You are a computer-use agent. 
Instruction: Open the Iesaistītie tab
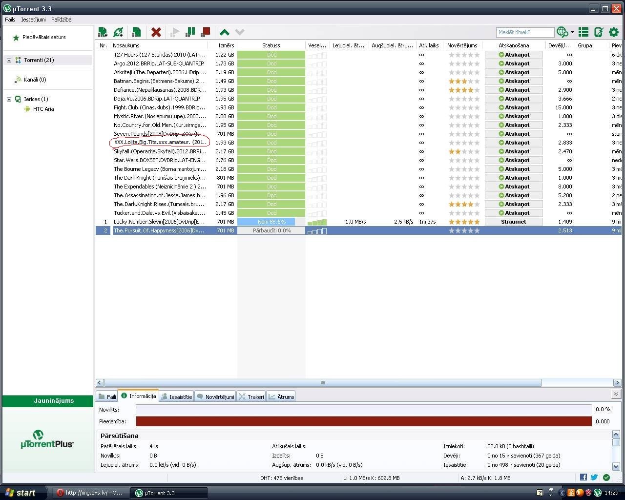[x=176, y=396]
